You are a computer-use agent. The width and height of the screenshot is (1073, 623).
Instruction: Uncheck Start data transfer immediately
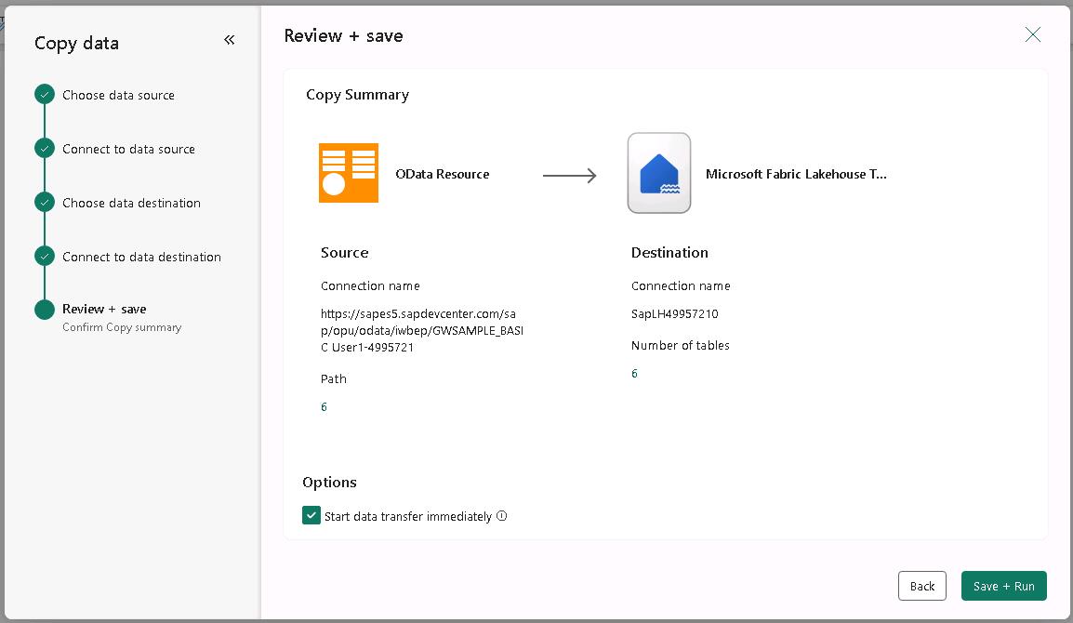tap(311, 516)
